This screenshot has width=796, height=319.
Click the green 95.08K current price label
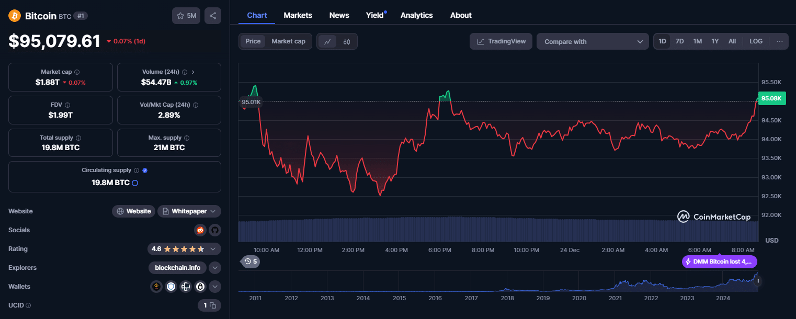tap(771, 98)
